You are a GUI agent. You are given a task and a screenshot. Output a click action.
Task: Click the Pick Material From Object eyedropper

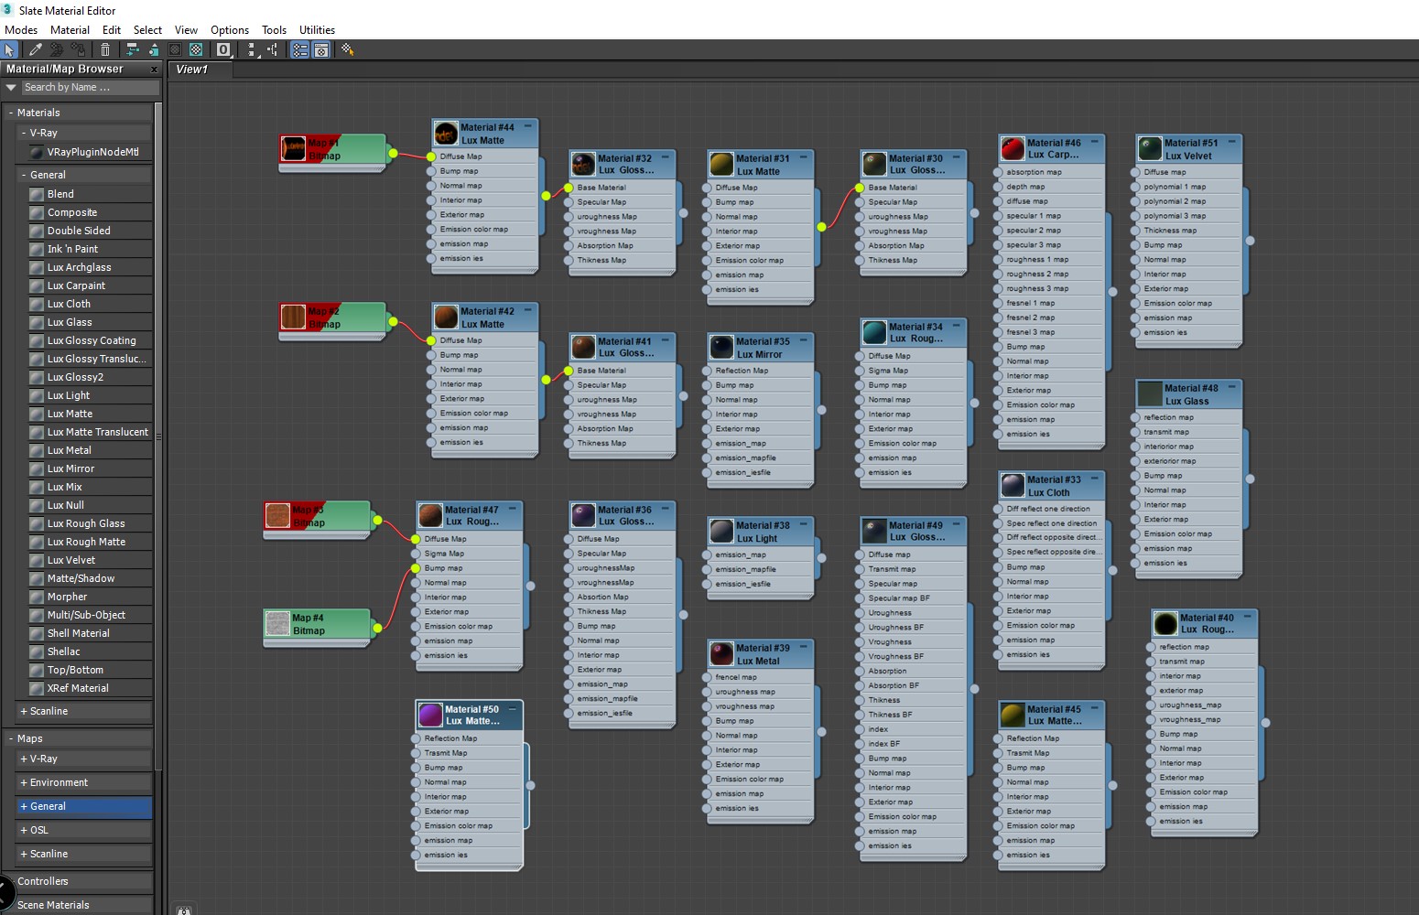click(35, 49)
